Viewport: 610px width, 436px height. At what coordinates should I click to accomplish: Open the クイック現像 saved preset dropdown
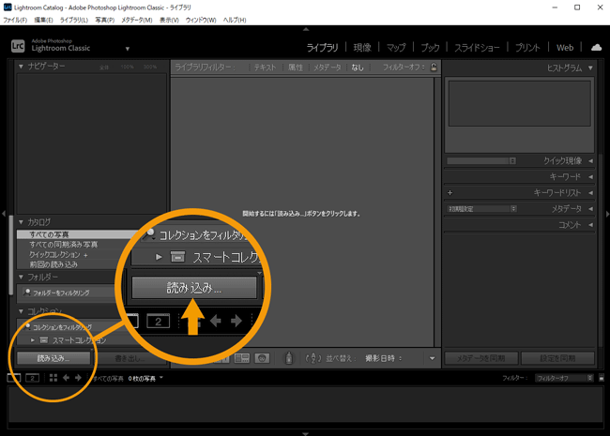point(481,160)
